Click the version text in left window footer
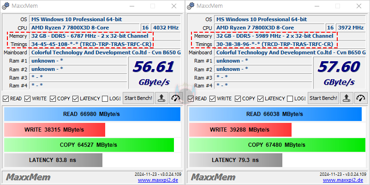 [158, 174]
